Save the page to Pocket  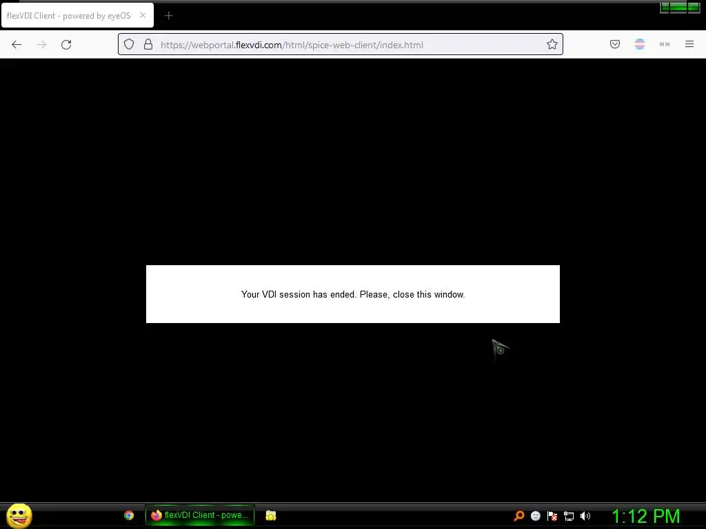[x=614, y=44]
